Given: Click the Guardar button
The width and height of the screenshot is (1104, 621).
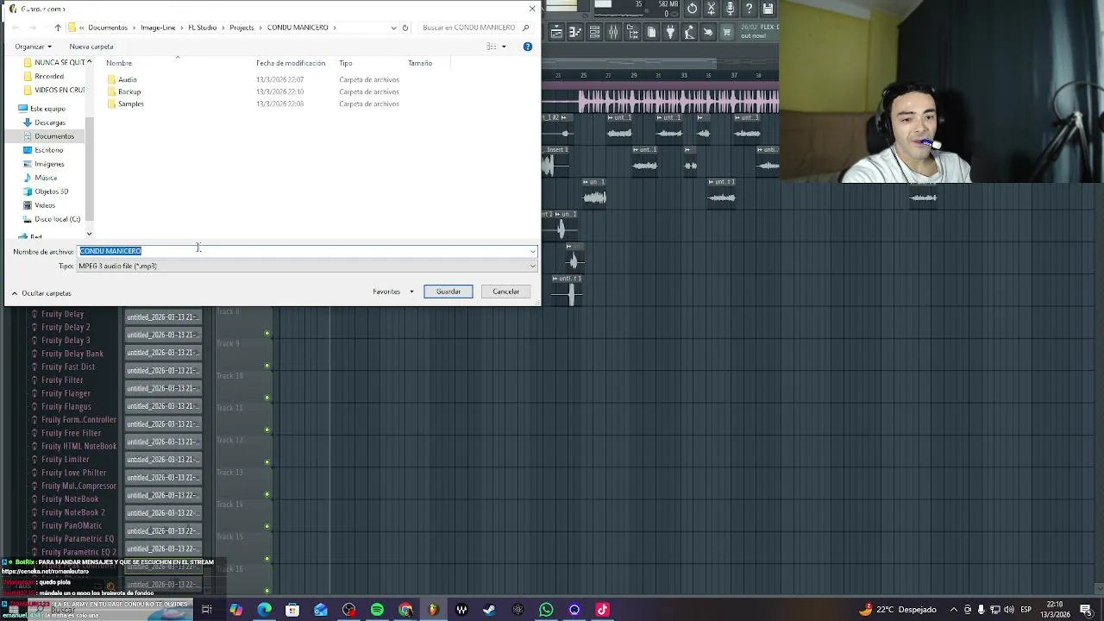Looking at the screenshot, I should point(448,292).
